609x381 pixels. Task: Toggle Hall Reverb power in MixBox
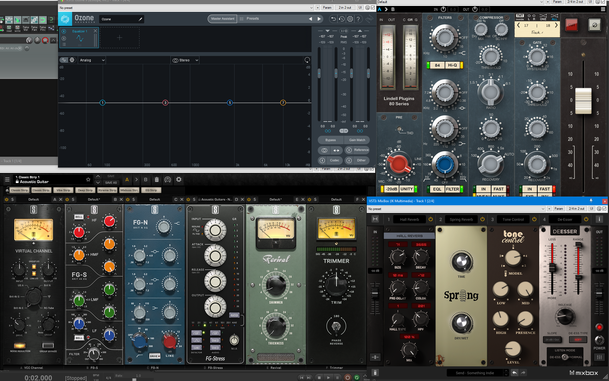430,219
